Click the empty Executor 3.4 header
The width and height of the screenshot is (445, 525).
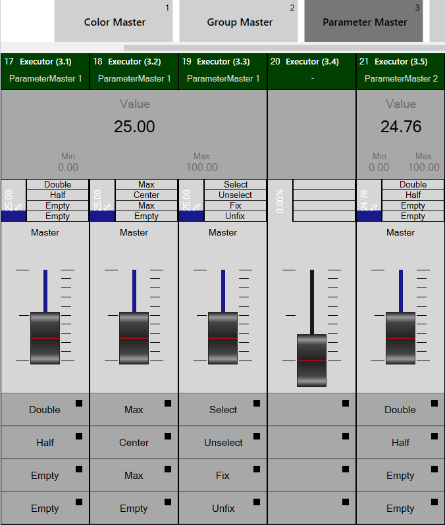pyautogui.click(x=311, y=70)
